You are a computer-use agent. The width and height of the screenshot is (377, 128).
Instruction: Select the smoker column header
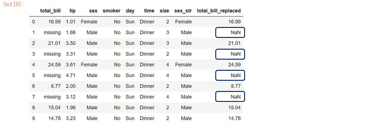pos(112,11)
